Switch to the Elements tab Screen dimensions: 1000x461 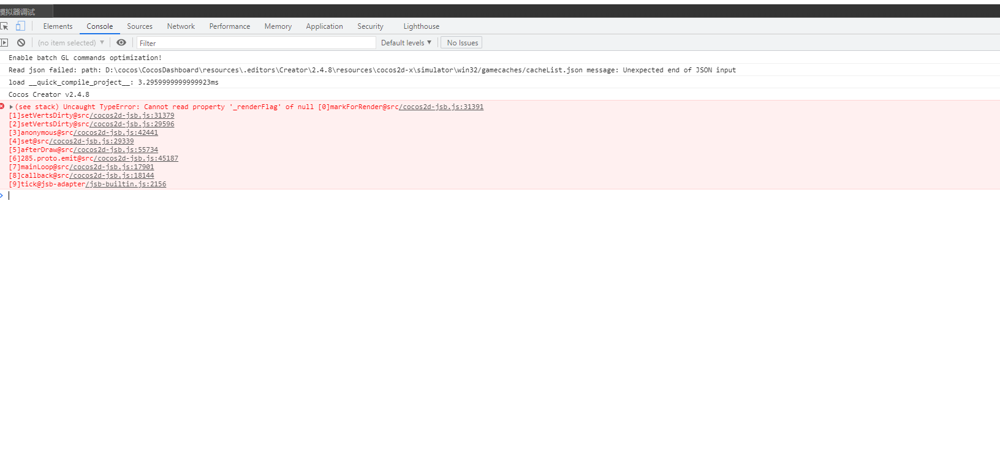pos(58,26)
